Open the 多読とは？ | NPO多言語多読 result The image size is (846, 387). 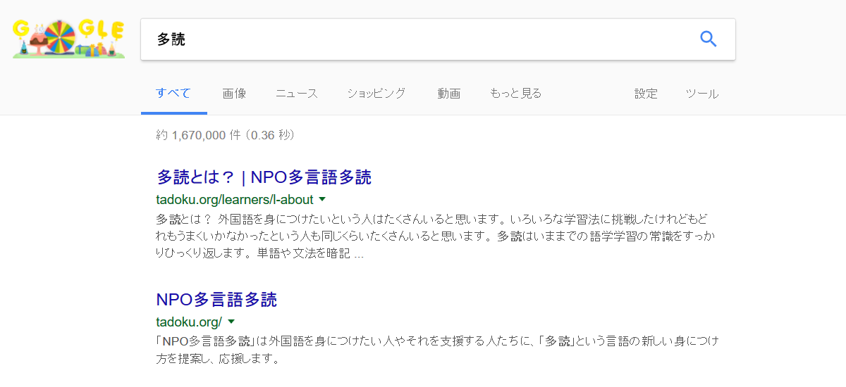[x=264, y=177]
